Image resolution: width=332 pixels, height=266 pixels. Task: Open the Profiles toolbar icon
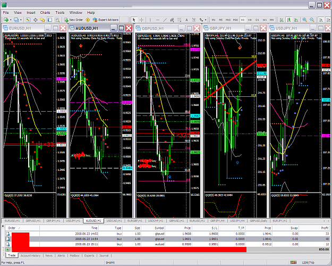(x=16, y=20)
